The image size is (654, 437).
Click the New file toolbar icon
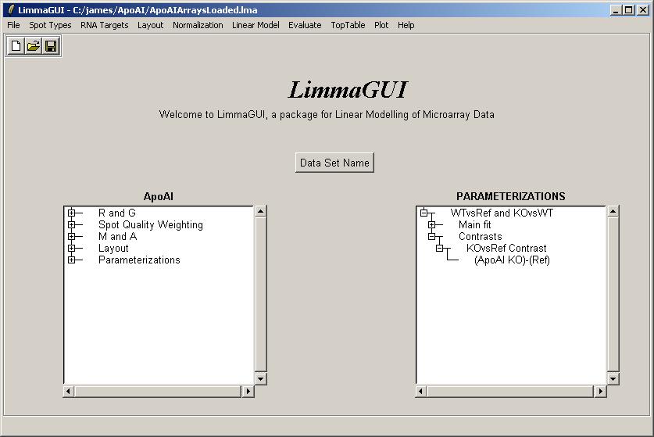(x=16, y=47)
